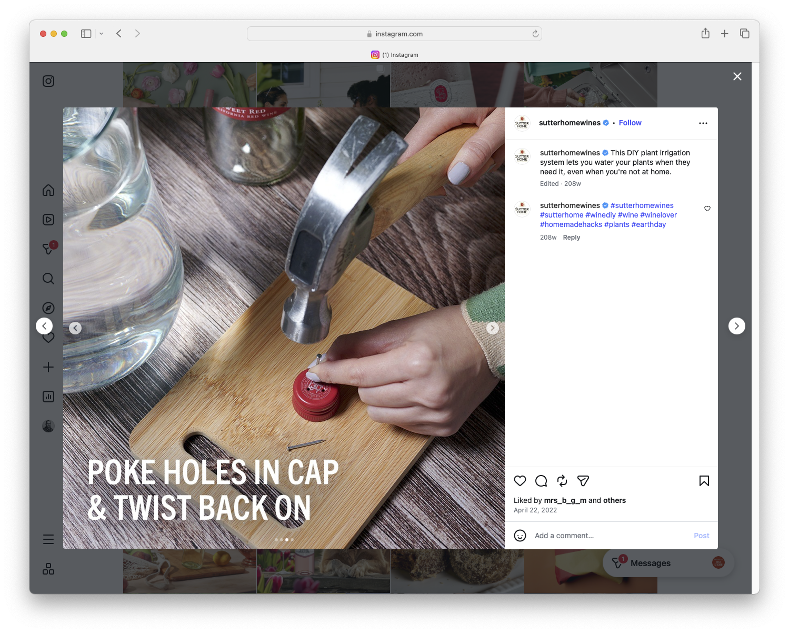
Task: Open the comment bubble icon
Action: 541,481
